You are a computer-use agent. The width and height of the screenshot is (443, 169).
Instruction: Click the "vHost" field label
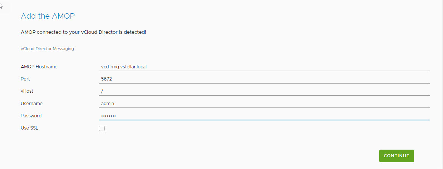tap(27, 91)
